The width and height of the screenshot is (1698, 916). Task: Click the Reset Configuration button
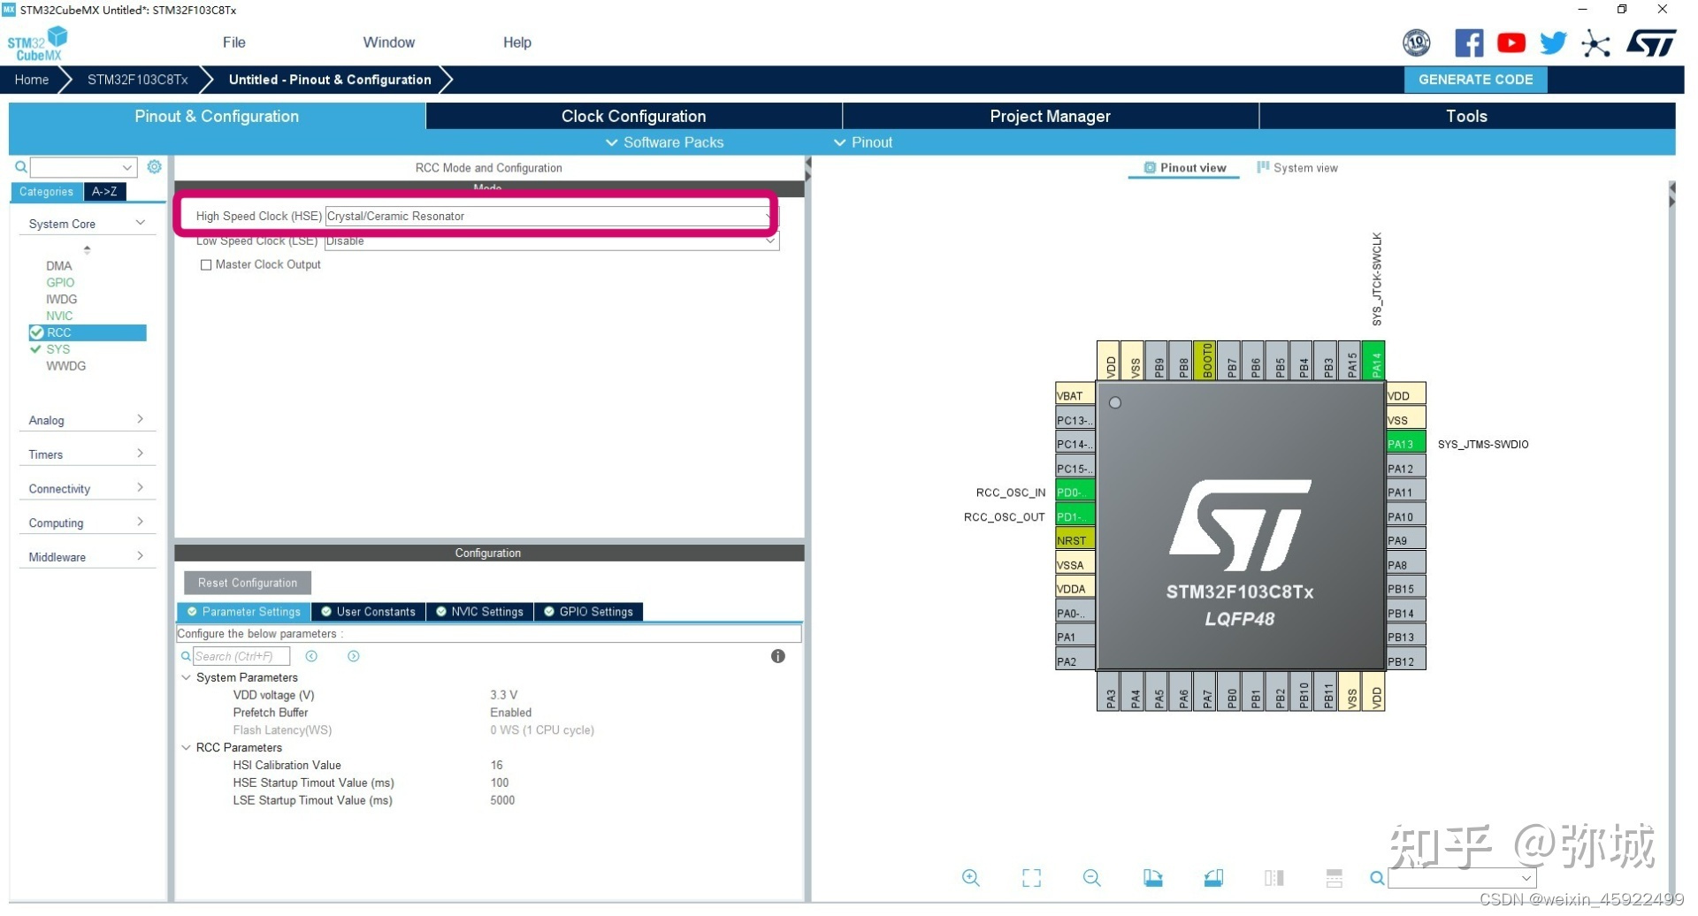[248, 584]
